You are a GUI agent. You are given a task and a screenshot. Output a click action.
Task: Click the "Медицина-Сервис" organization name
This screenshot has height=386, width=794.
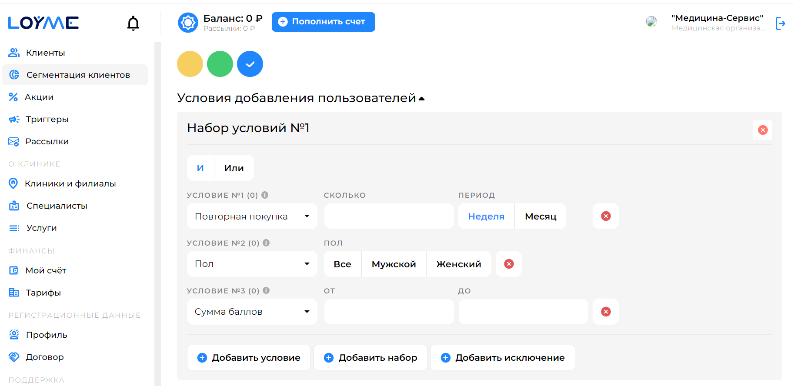717,18
